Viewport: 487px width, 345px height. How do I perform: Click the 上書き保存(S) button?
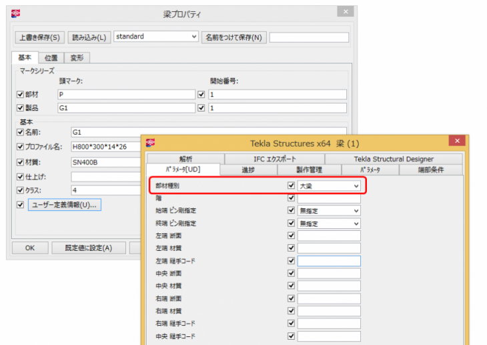(x=40, y=37)
